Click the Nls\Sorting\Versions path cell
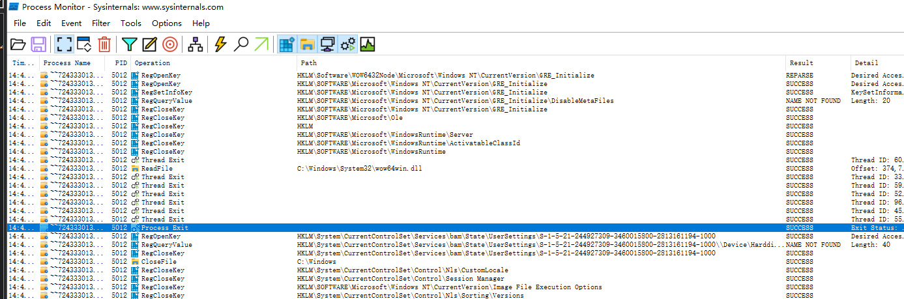 coord(411,296)
